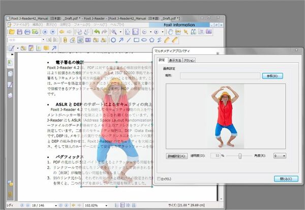
Task: Open the pages panel icon in left sidebar
Action: pos(10,74)
